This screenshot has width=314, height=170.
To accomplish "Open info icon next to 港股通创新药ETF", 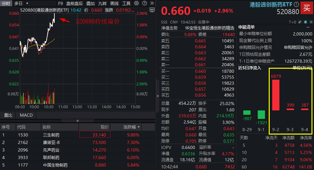I will click(296, 4).
